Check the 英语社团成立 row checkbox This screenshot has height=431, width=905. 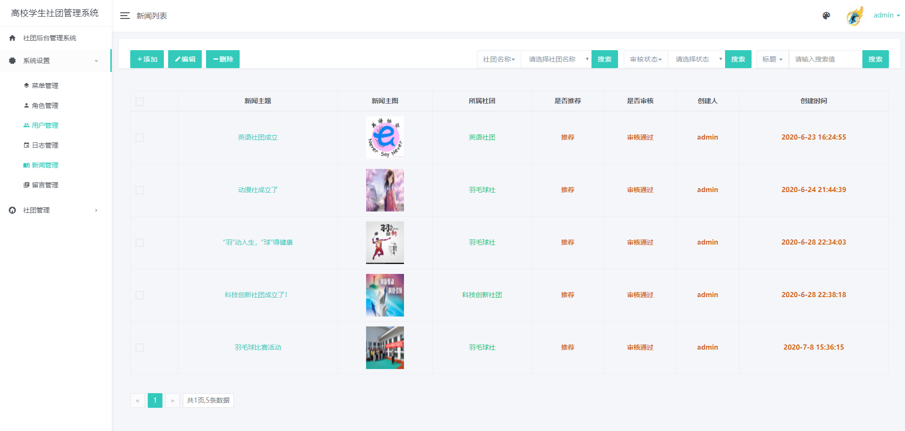(x=140, y=138)
